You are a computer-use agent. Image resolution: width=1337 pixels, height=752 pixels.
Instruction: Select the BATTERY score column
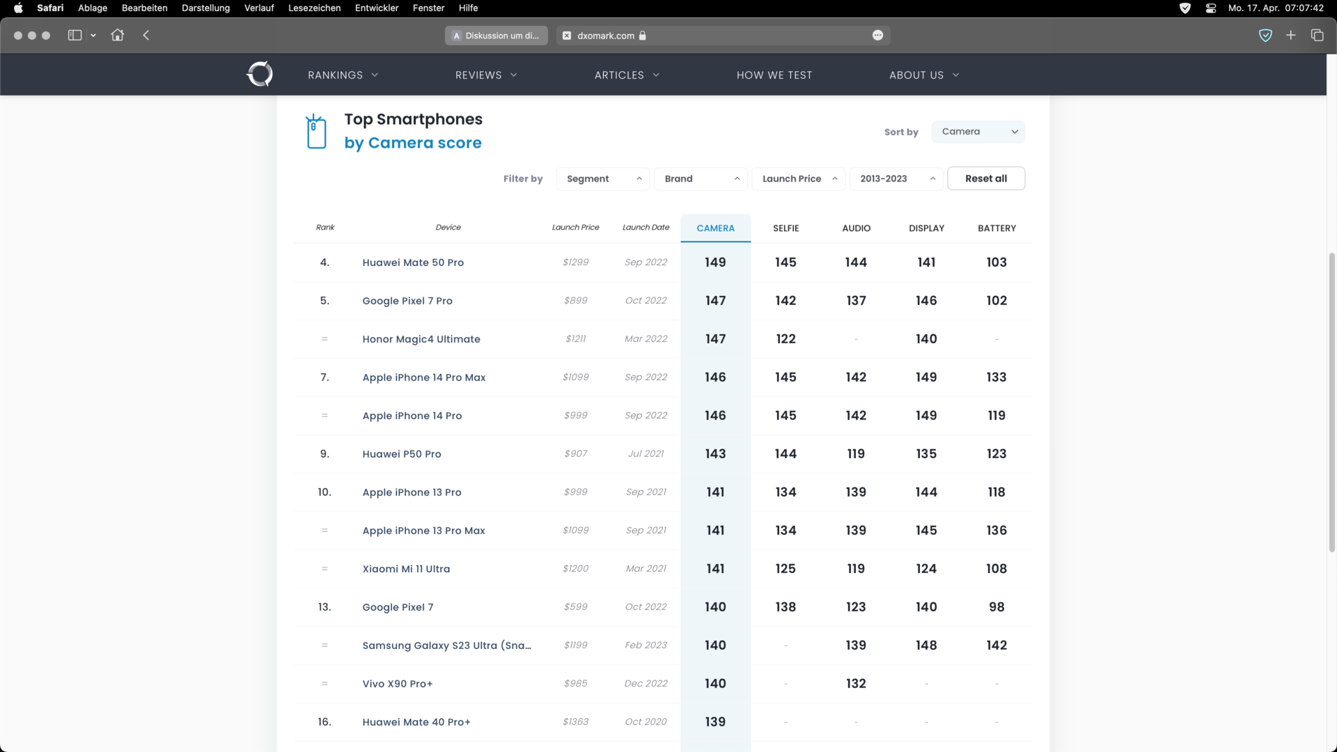(x=996, y=228)
